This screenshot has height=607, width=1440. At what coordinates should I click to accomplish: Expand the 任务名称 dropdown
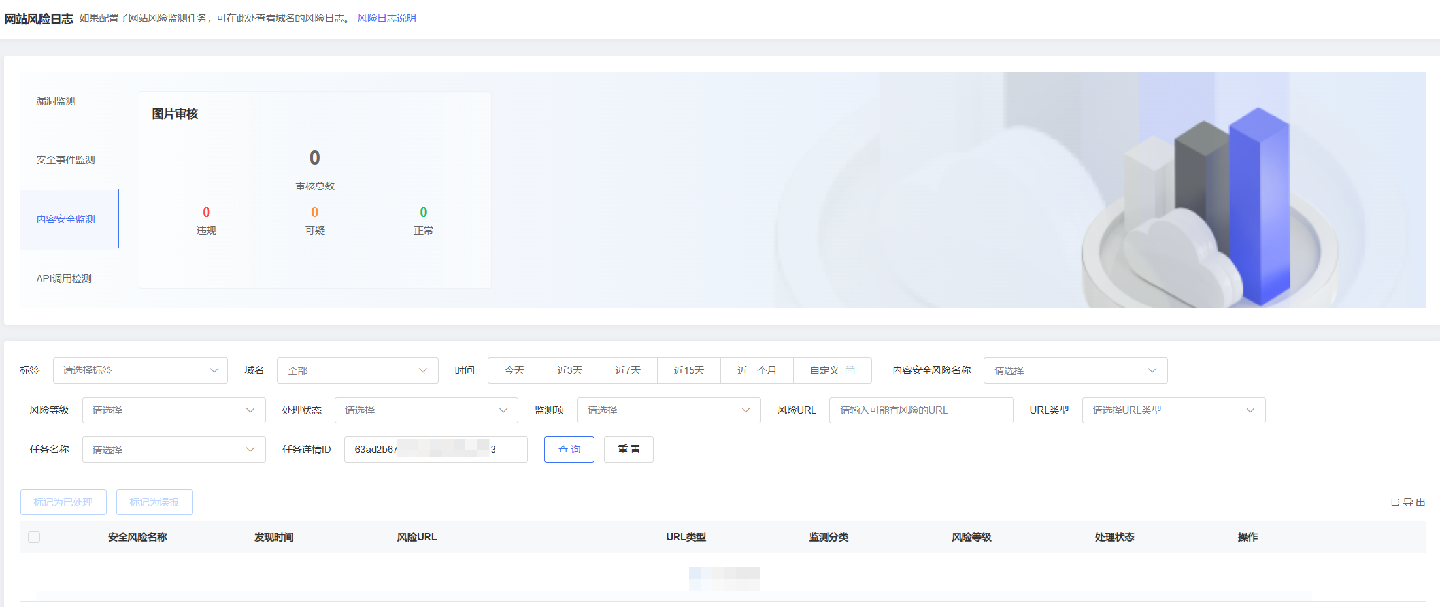(174, 450)
